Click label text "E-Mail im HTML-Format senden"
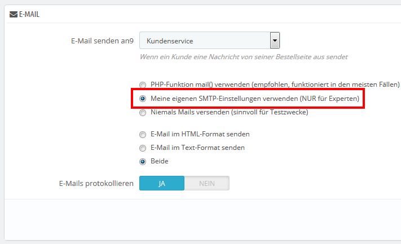The image size is (401, 244). click(x=200, y=134)
